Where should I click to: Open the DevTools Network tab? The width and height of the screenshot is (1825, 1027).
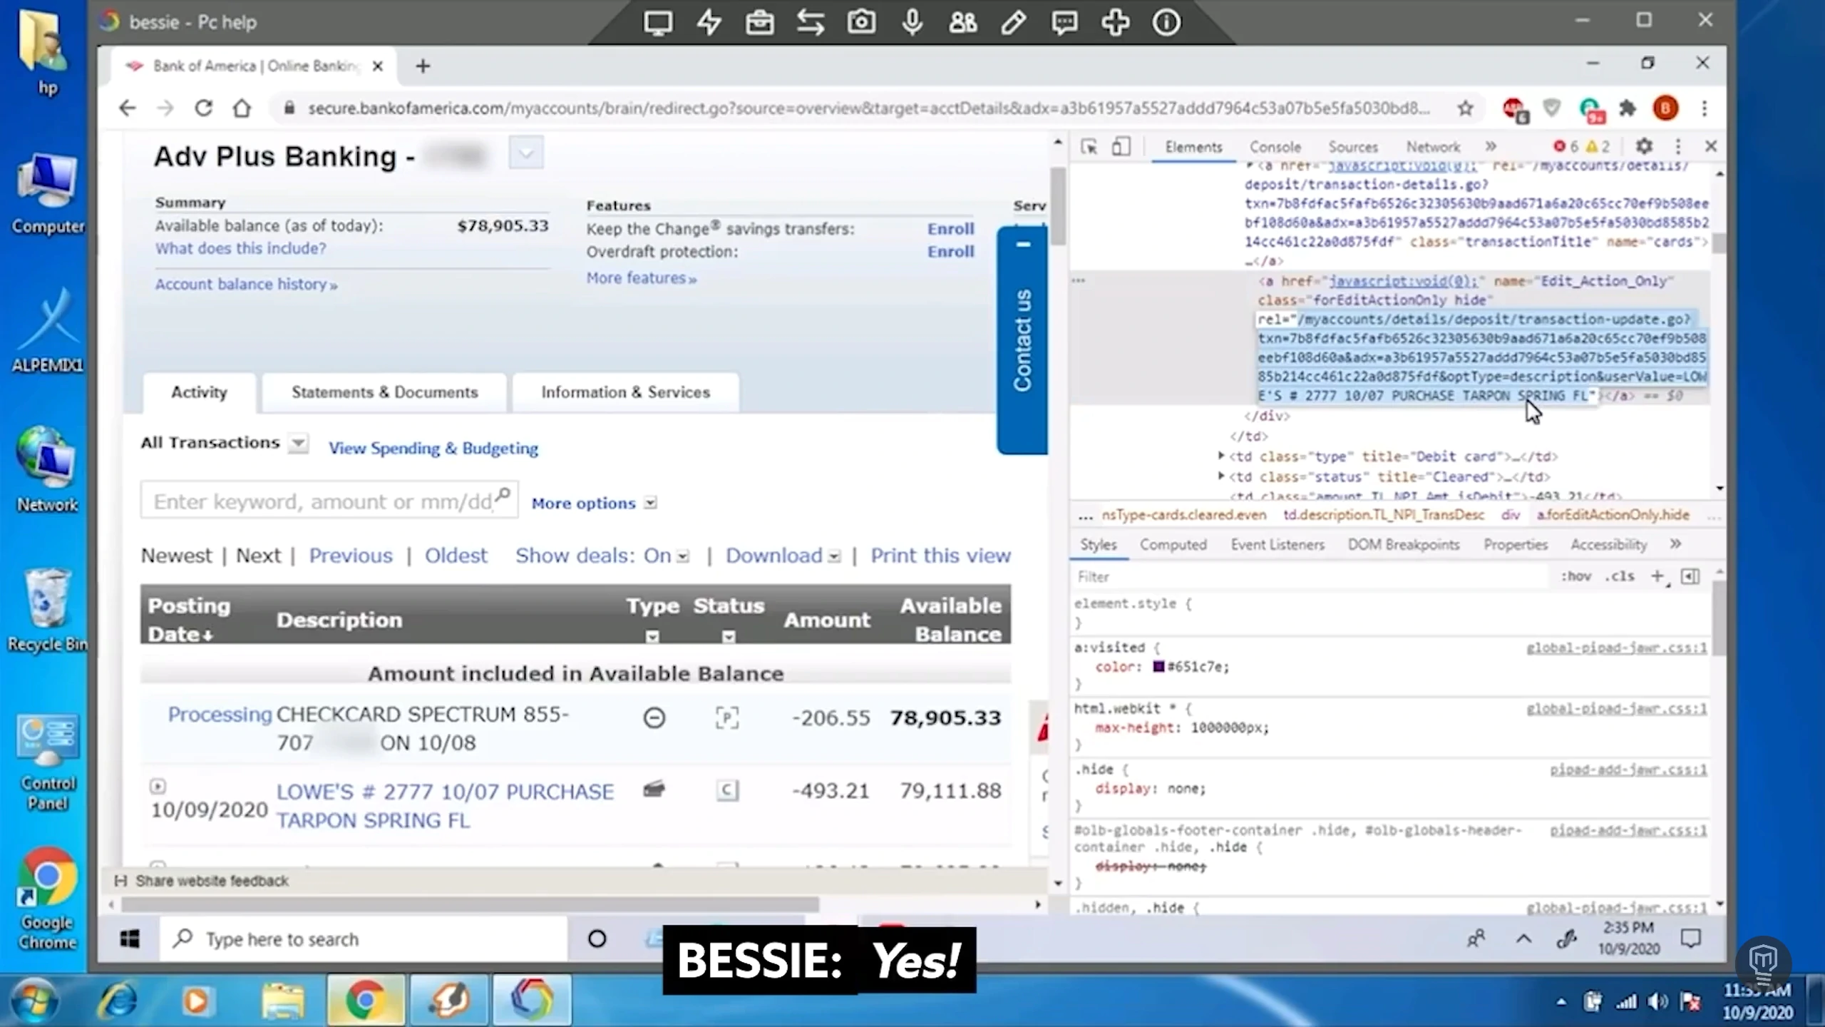[x=1433, y=147]
